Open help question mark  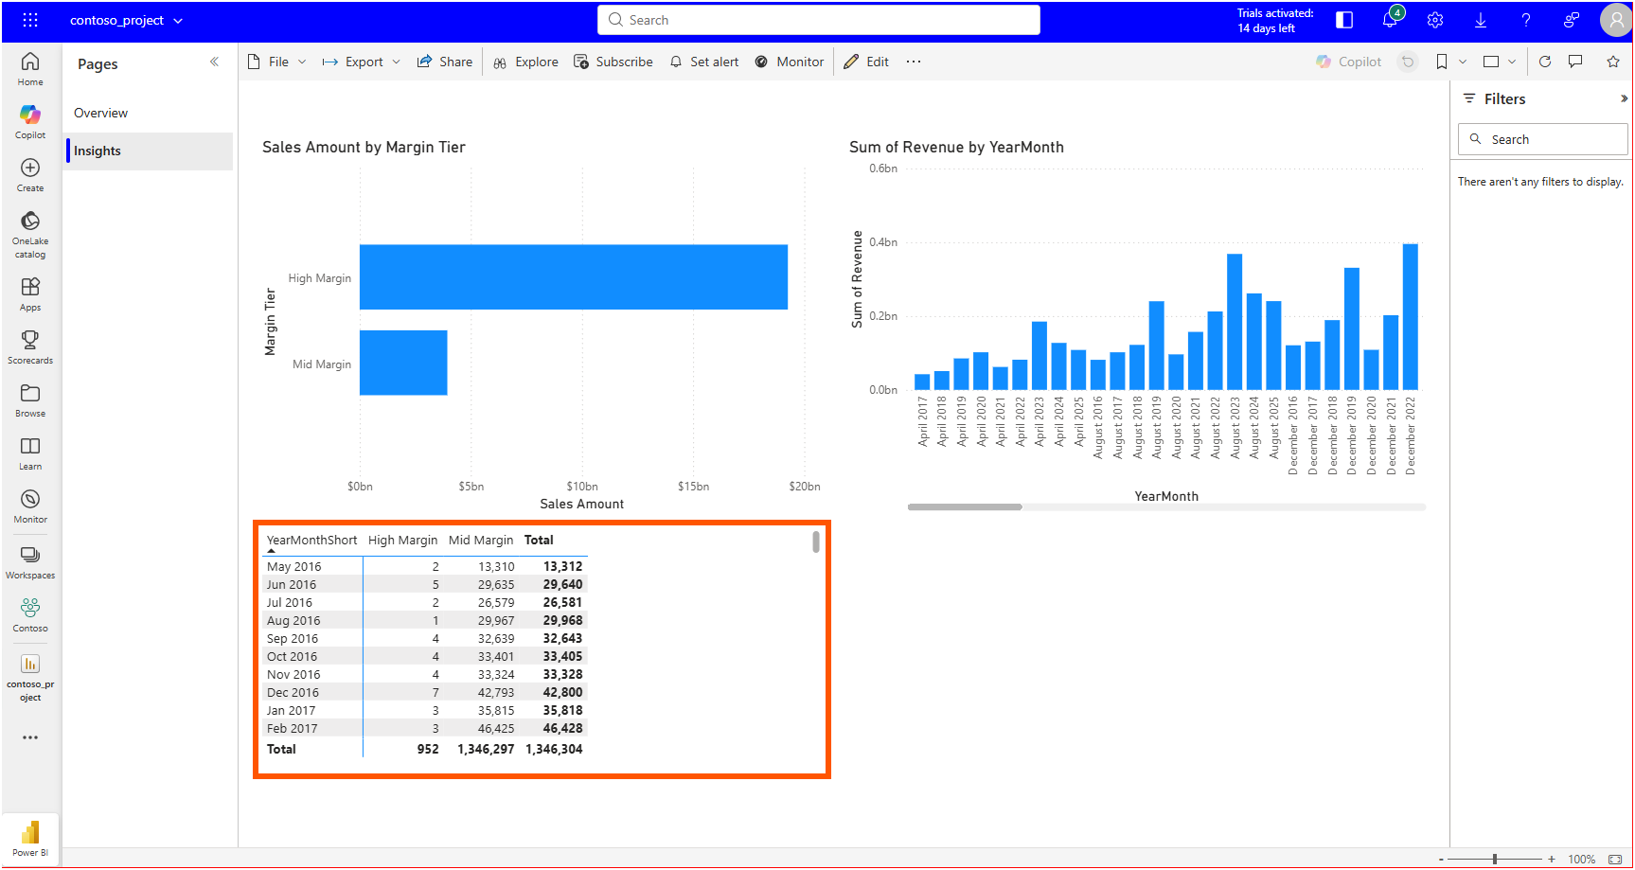click(x=1526, y=20)
